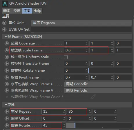
Task: Toggle the 单位 Unit animation dot
Action: 4,23
